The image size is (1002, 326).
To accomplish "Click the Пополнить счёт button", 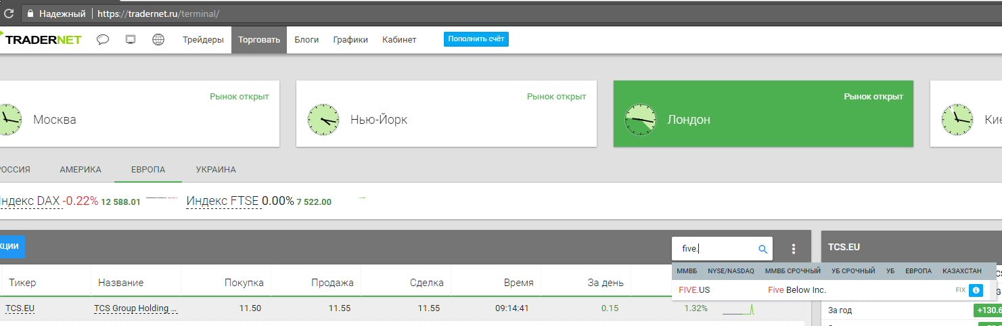I will point(476,39).
